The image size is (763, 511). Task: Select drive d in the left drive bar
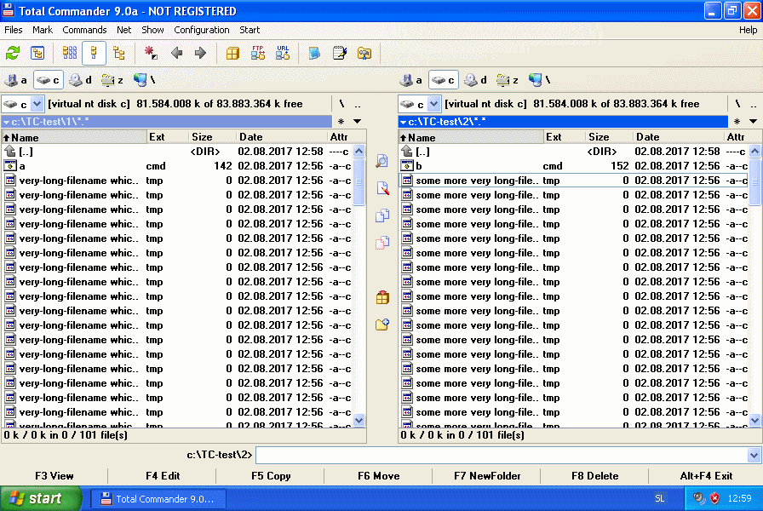[81, 80]
